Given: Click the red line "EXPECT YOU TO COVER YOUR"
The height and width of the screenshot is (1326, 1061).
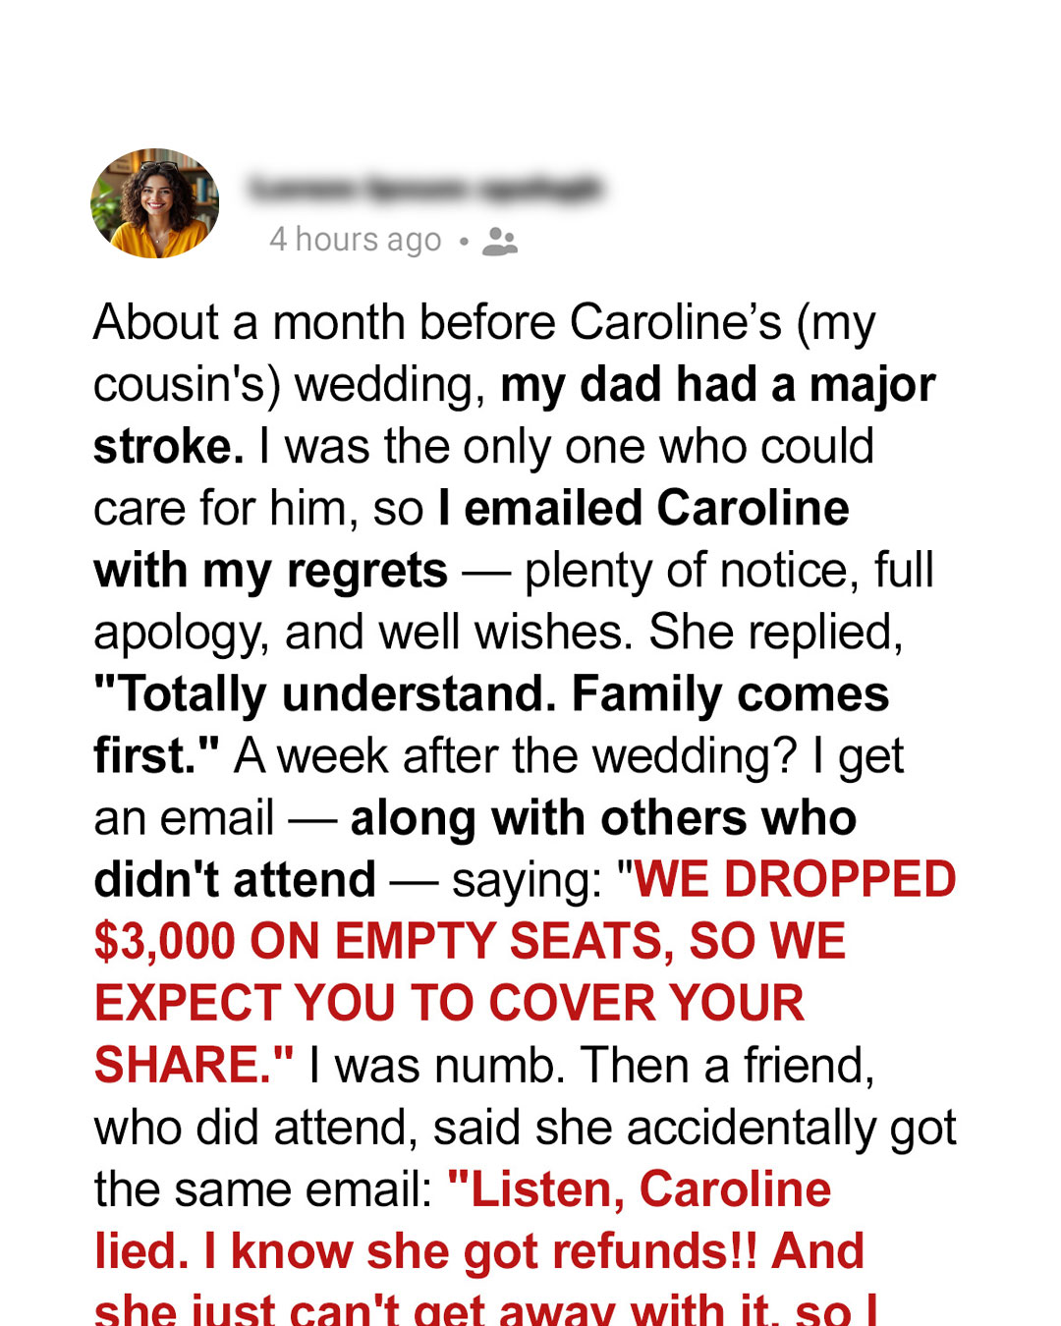Looking at the screenshot, I should click(x=449, y=1003).
